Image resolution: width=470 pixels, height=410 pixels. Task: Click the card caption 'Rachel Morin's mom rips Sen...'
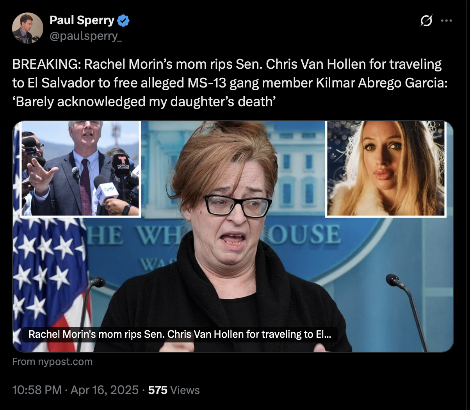coord(180,335)
